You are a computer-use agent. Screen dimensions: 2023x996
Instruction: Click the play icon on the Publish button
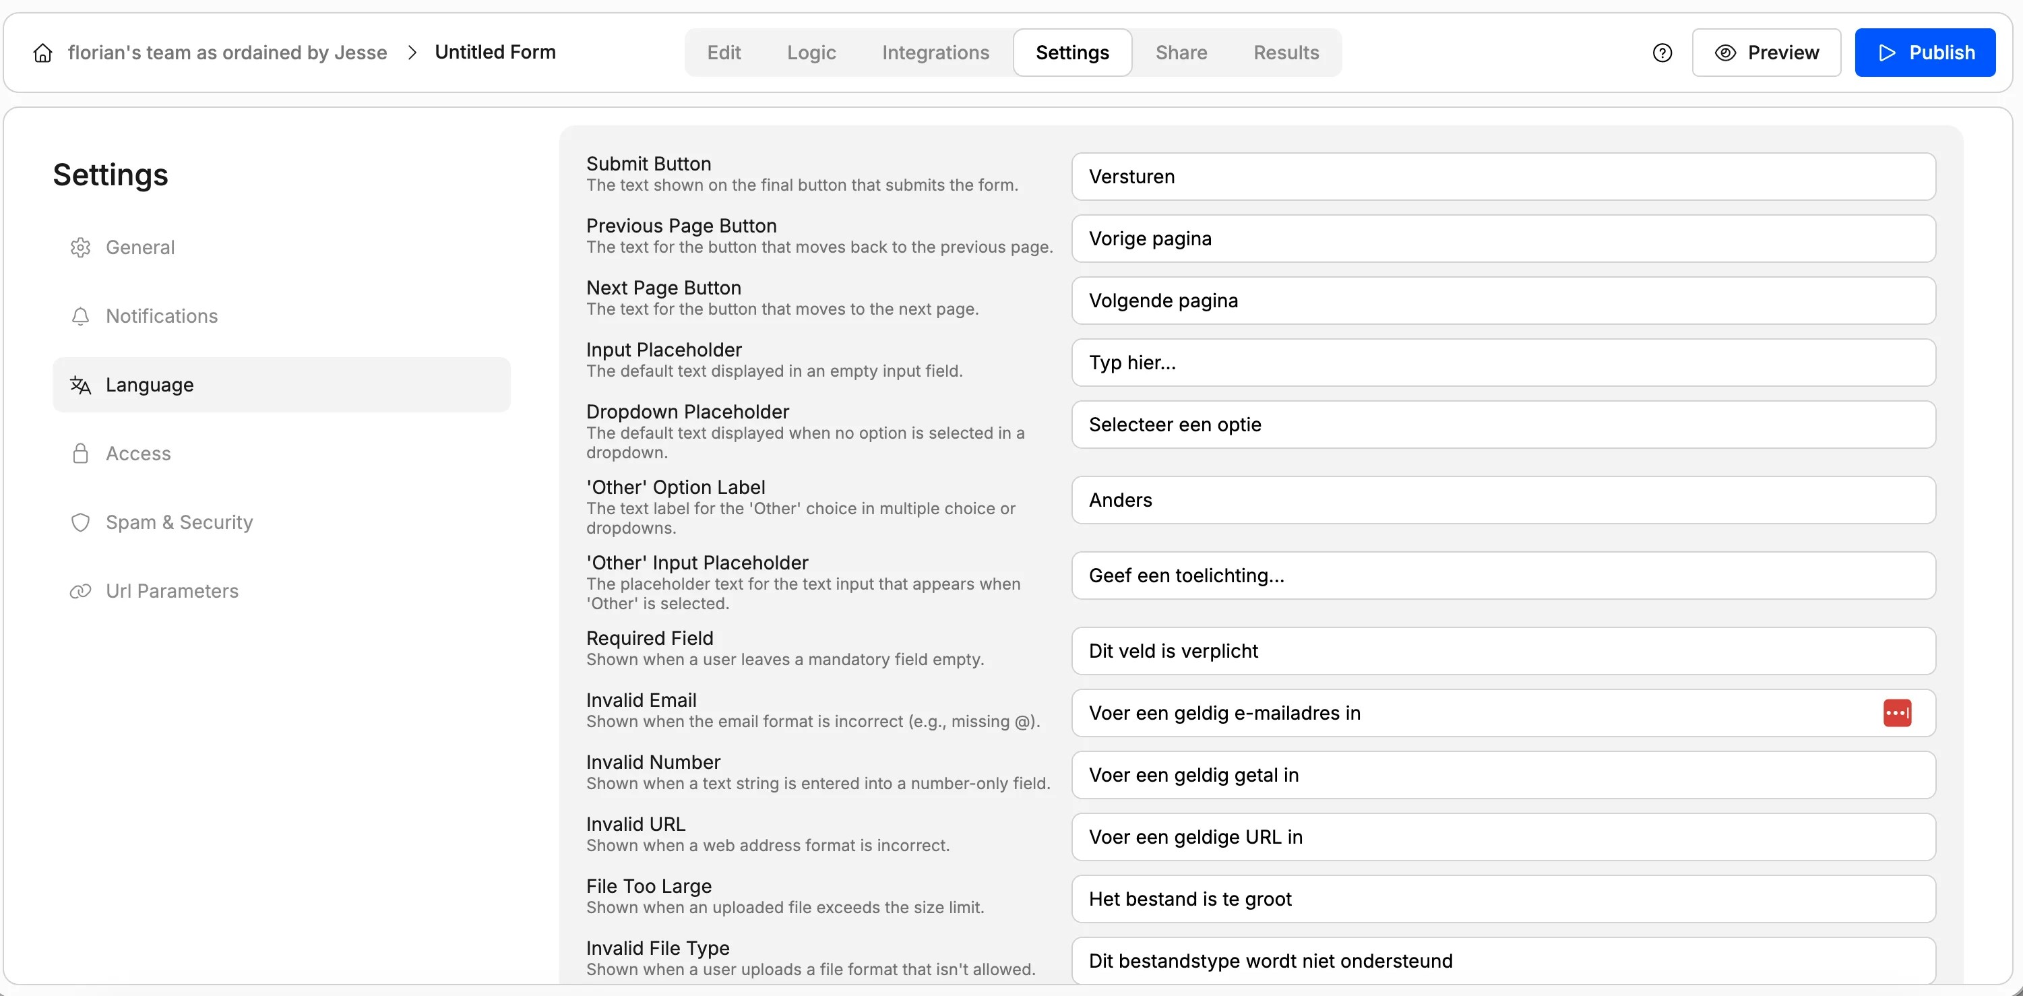pyautogui.click(x=1887, y=52)
